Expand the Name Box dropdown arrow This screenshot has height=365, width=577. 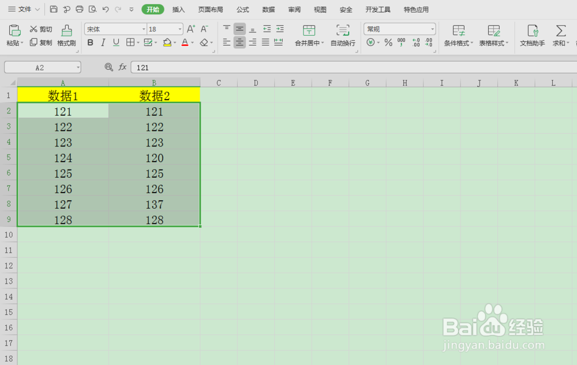[78, 67]
